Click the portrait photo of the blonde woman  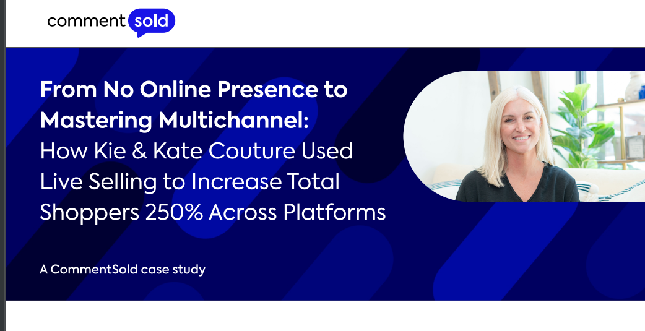524,136
